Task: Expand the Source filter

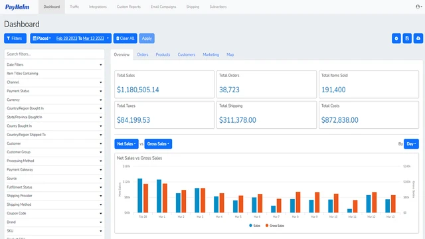Action: click(54, 179)
